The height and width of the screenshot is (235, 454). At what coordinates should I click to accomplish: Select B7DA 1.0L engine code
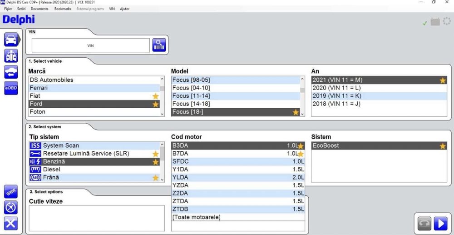238,154
